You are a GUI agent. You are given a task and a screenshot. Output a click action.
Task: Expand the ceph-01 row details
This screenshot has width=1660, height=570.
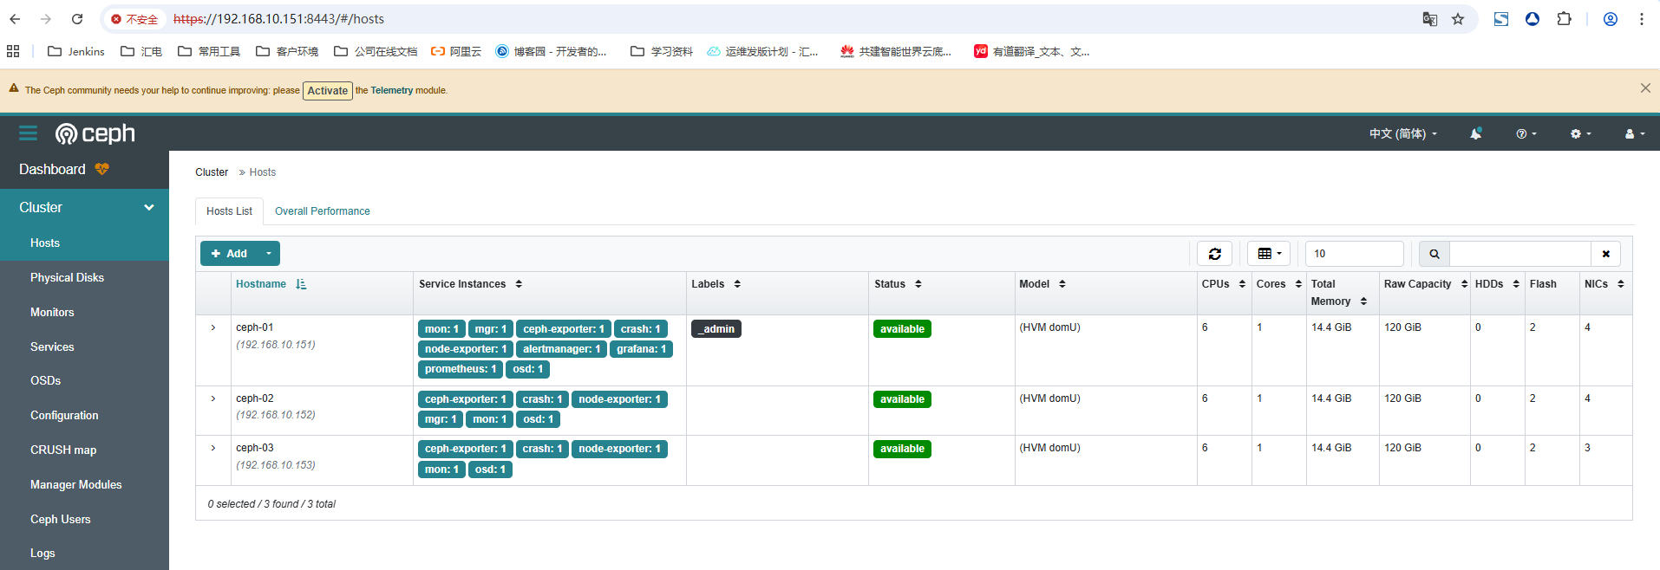coord(213,327)
